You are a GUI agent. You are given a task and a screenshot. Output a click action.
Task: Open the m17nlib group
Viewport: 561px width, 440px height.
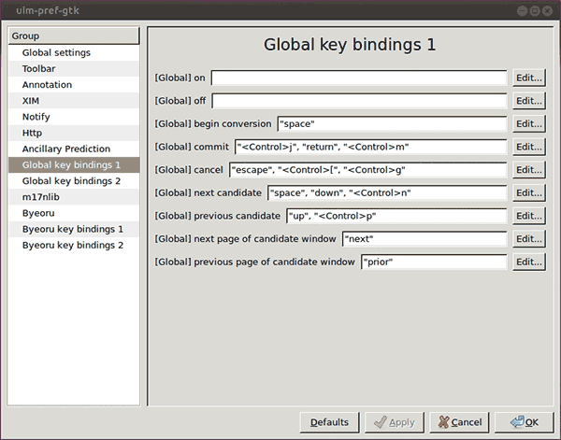click(74, 197)
